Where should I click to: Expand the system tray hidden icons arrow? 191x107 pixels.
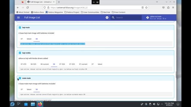(162, 104)
